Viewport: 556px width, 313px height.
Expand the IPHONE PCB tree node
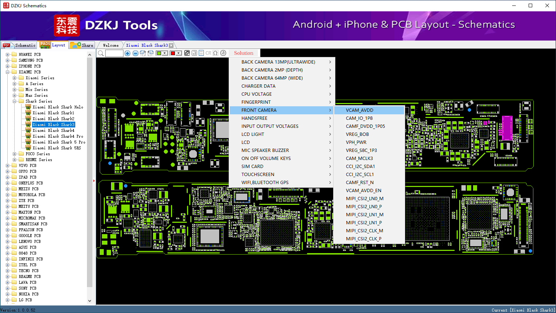point(7,66)
